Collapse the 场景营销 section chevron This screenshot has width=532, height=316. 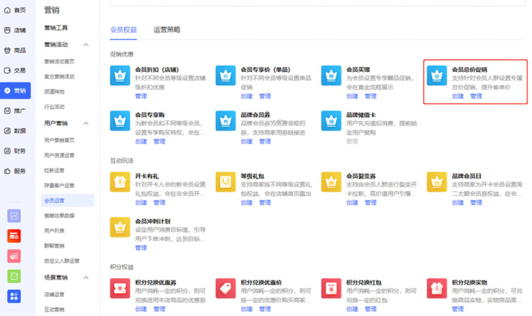click(x=86, y=277)
